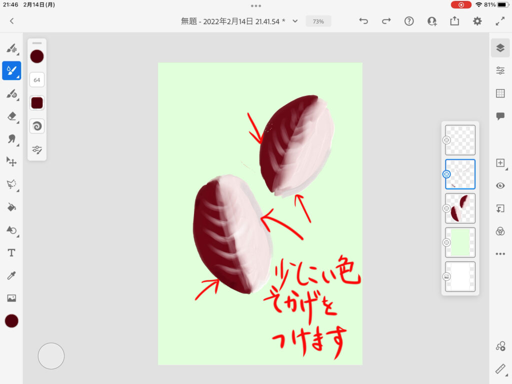Open the three-dots layer options menu
Image resolution: width=512 pixels, height=384 pixels.
point(500,254)
